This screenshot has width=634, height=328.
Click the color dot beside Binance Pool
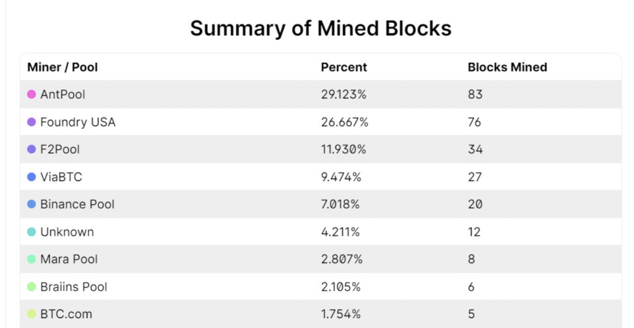[32, 204]
